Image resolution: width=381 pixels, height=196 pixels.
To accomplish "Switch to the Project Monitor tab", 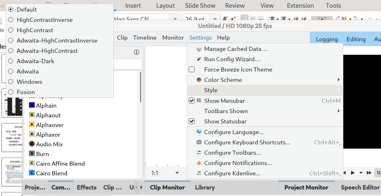I will (306, 188).
